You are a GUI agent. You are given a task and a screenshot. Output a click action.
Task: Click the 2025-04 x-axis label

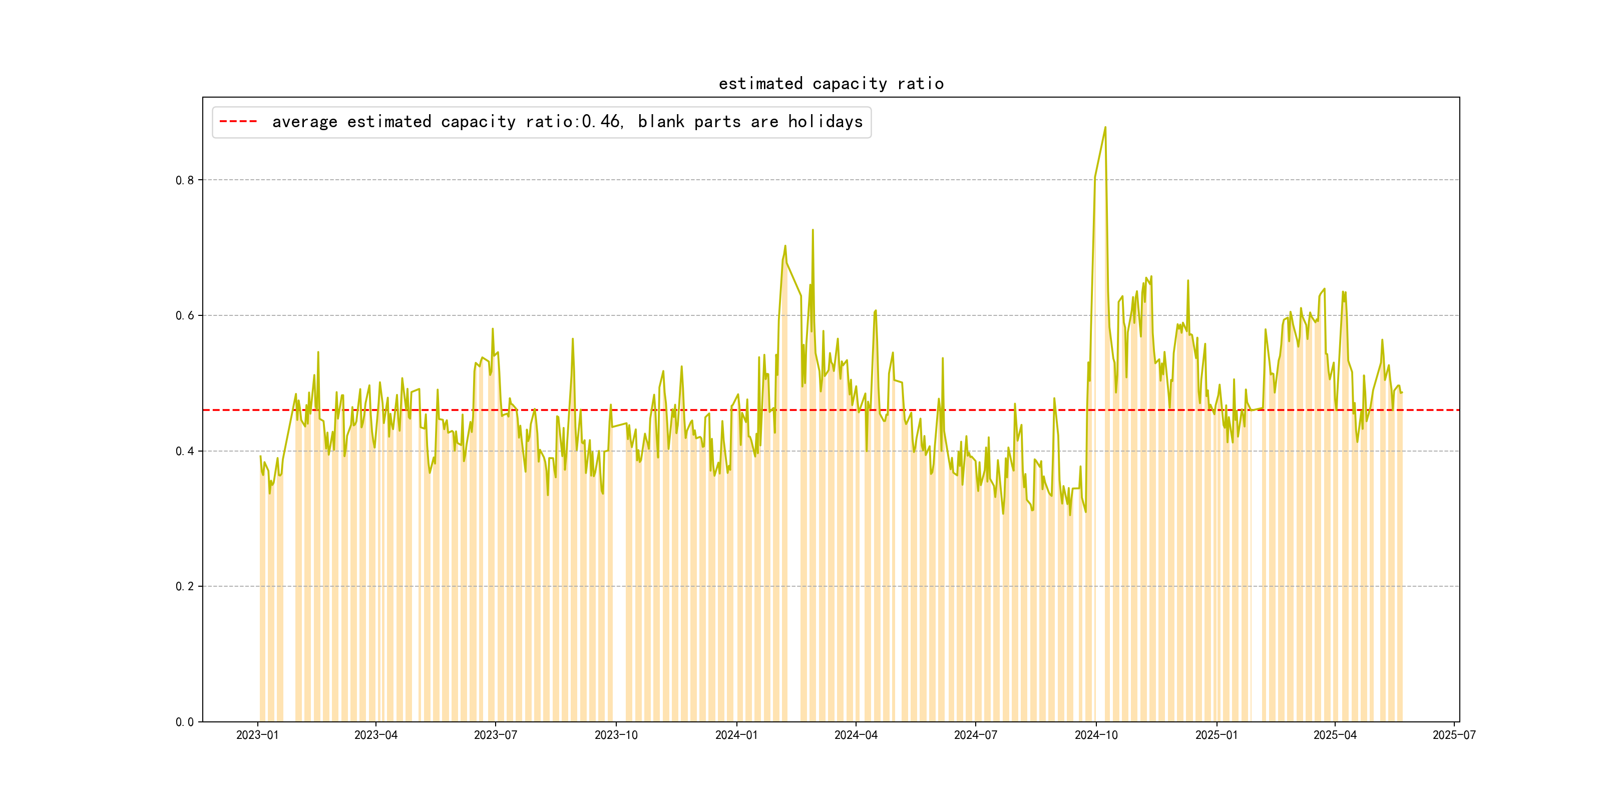[x=1335, y=735]
